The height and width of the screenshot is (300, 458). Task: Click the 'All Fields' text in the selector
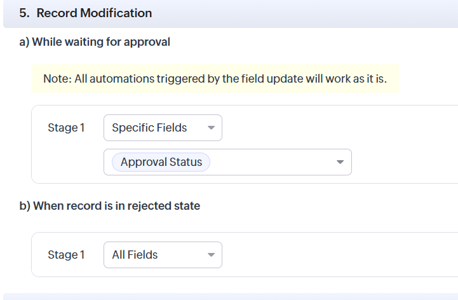(135, 255)
